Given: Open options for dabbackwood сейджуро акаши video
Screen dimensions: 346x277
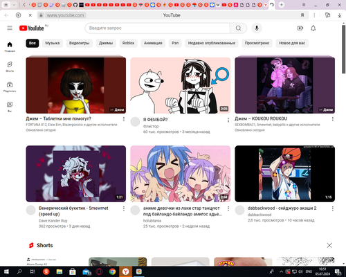Looking at the screenshot, I should click(x=332, y=208).
